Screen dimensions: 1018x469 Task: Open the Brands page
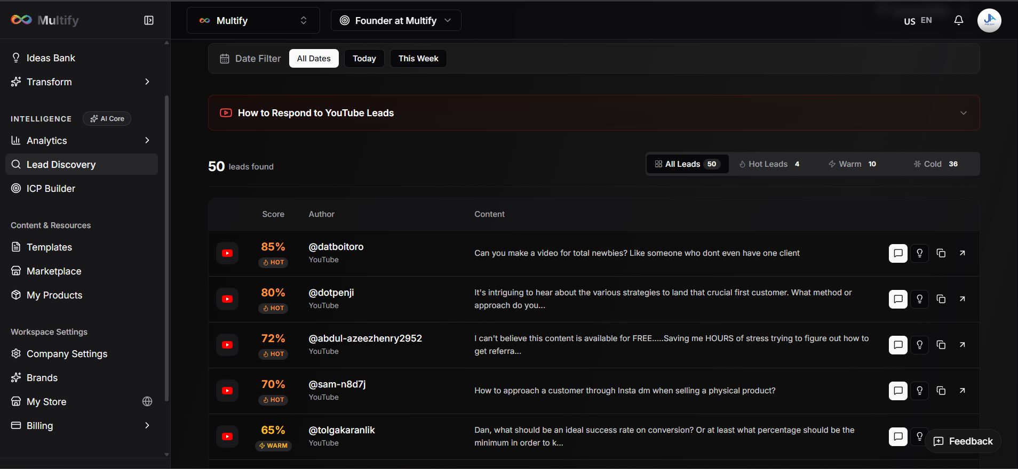point(82,377)
